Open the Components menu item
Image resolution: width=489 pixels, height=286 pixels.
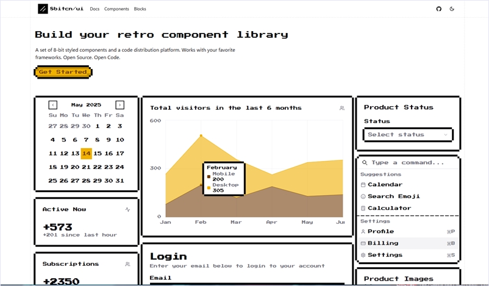click(x=116, y=9)
